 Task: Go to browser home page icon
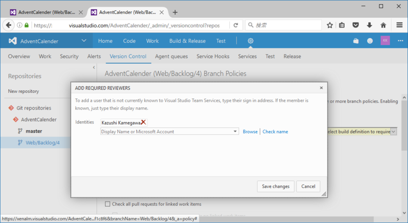point(383,25)
